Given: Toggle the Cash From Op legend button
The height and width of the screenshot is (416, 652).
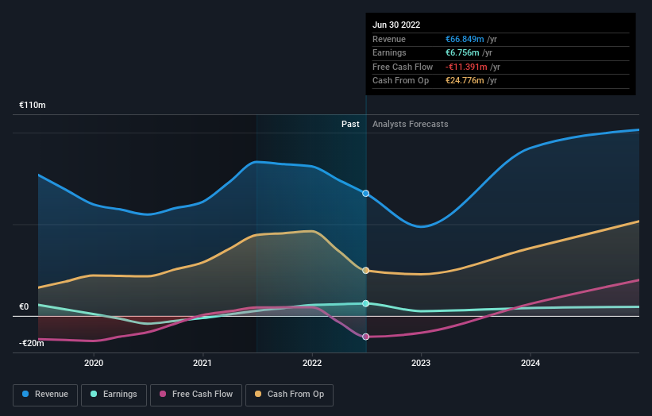Looking at the screenshot, I should 289,395.
